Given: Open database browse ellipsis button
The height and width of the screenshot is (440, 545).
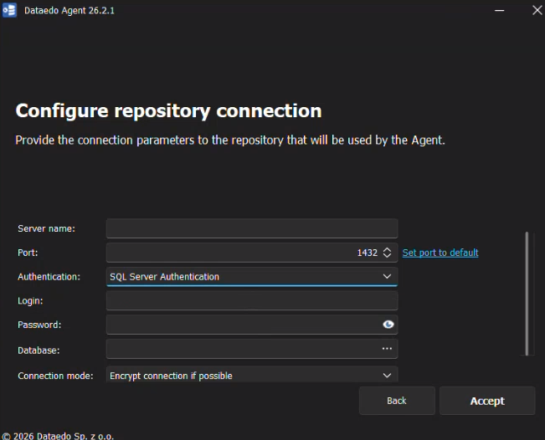Looking at the screenshot, I should tap(387, 348).
